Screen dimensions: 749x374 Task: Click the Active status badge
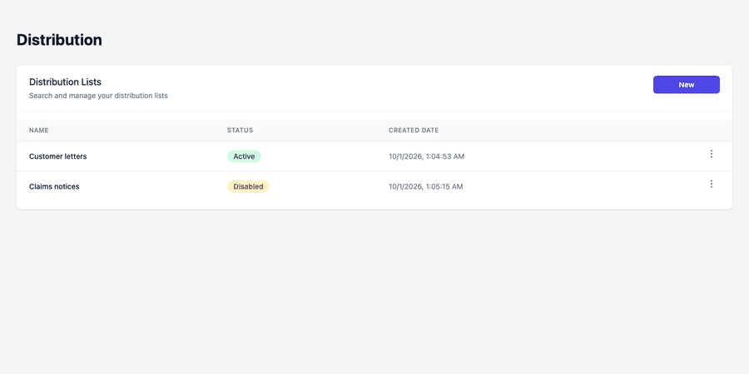[x=244, y=156]
